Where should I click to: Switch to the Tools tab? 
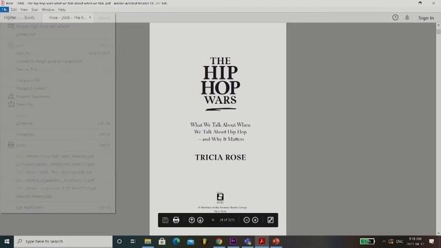(x=29, y=17)
